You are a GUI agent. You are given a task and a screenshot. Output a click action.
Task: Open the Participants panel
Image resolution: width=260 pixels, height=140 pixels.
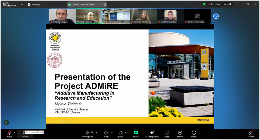(88, 134)
